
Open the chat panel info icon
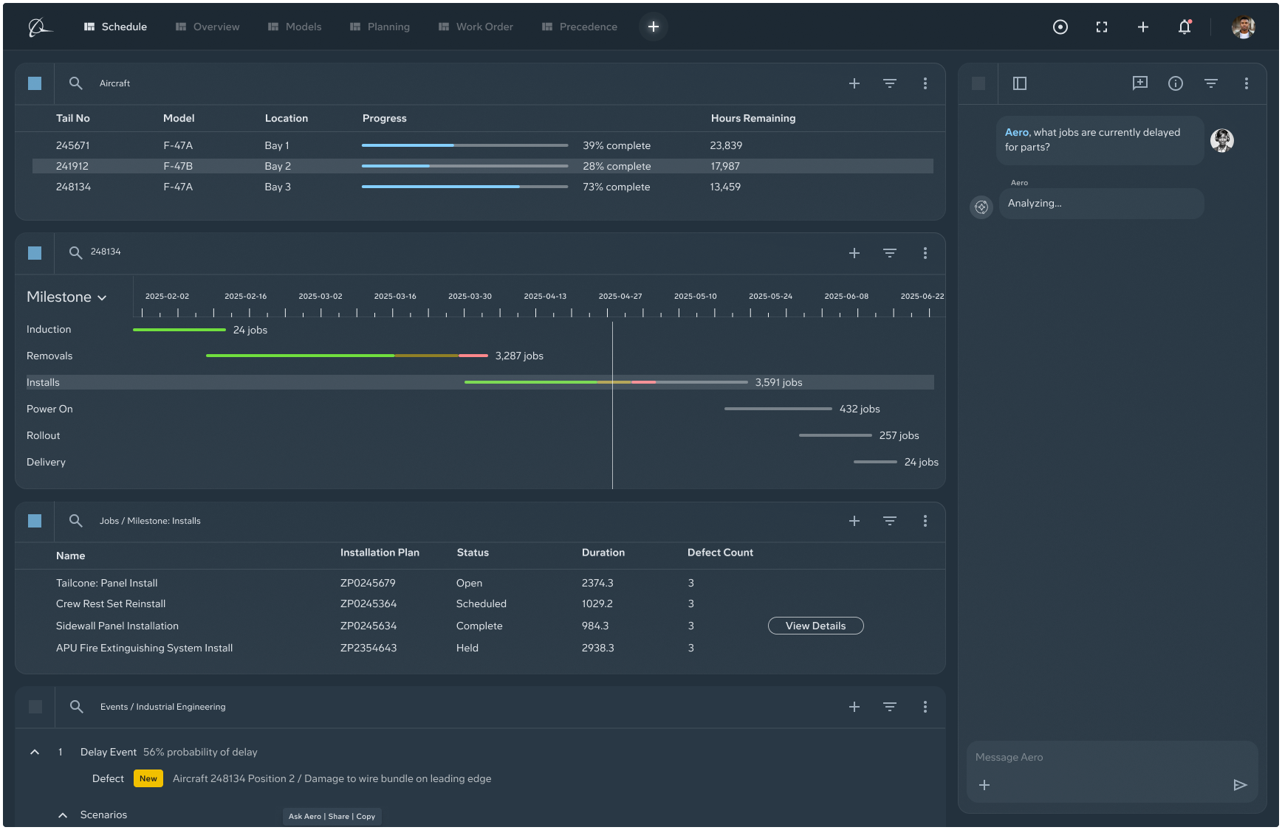tap(1176, 83)
